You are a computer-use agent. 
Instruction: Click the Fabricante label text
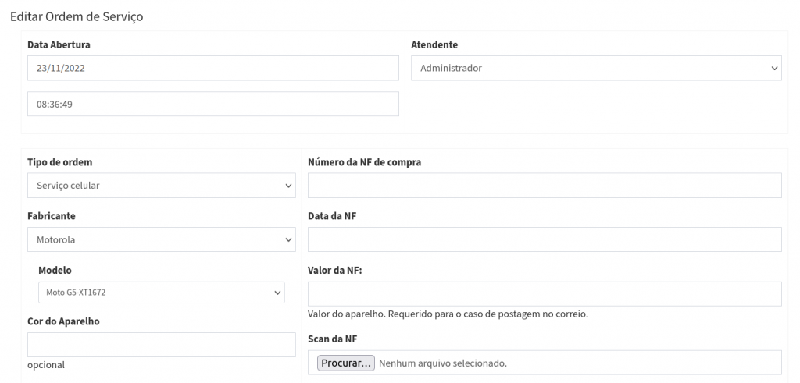pyautogui.click(x=52, y=216)
